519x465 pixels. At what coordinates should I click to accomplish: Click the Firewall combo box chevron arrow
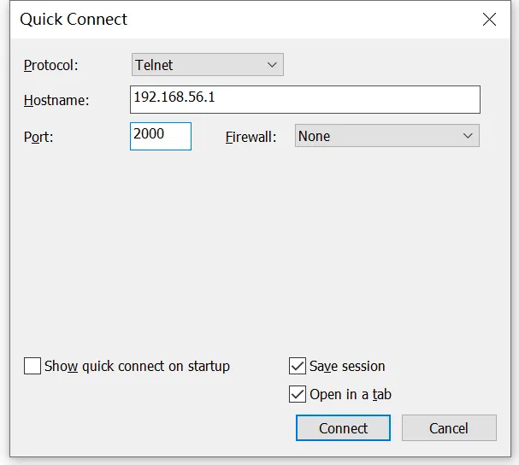pyautogui.click(x=468, y=136)
